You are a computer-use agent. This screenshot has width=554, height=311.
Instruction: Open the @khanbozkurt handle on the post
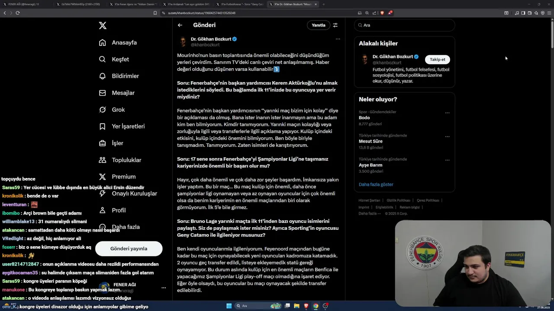205,45
